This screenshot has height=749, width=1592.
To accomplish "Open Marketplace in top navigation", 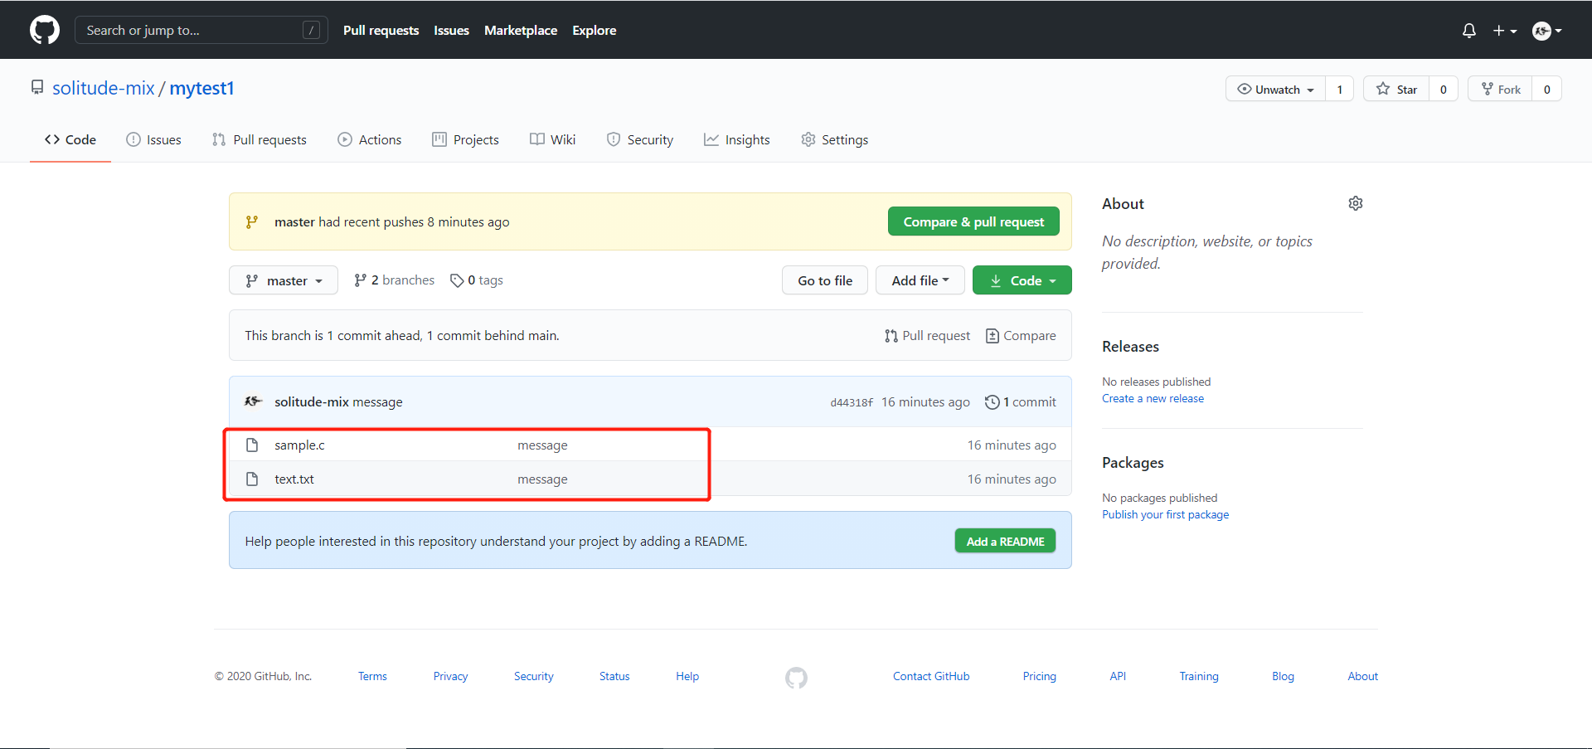I will (521, 31).
